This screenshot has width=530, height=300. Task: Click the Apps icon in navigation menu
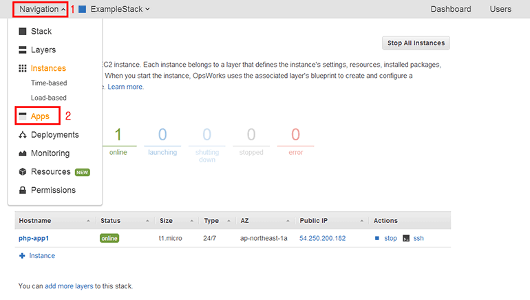23,116
